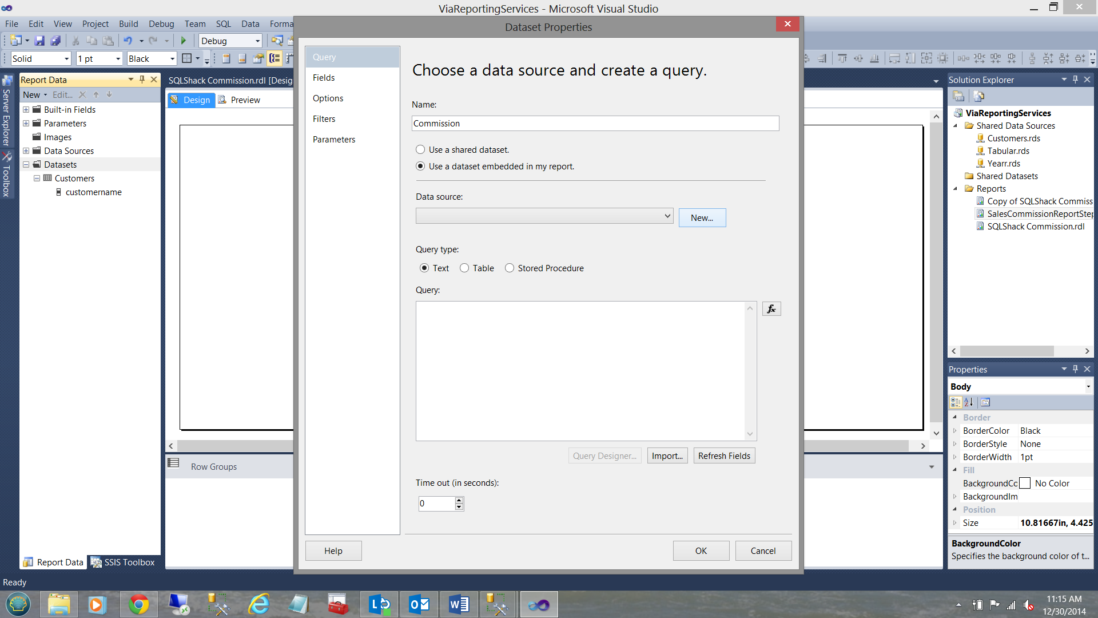Open Microsoft Word from the taskbar
This screenshot has height=618, width=1098.
point(459,604)
